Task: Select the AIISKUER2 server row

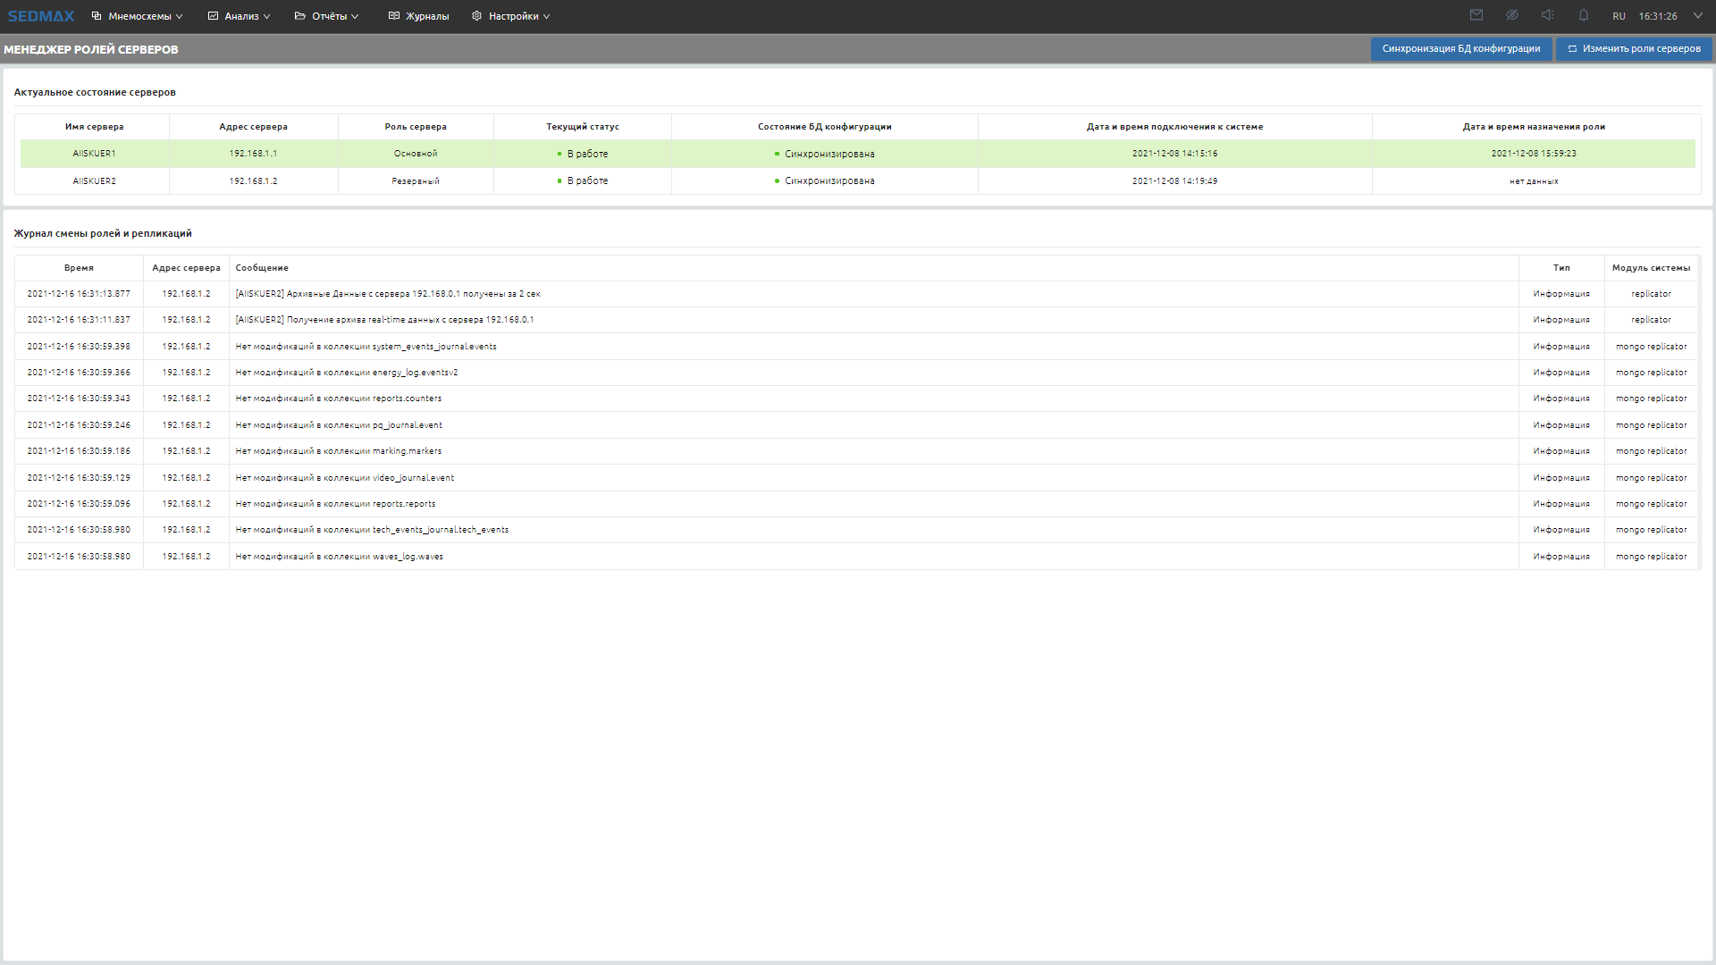Action: [94, 181]
